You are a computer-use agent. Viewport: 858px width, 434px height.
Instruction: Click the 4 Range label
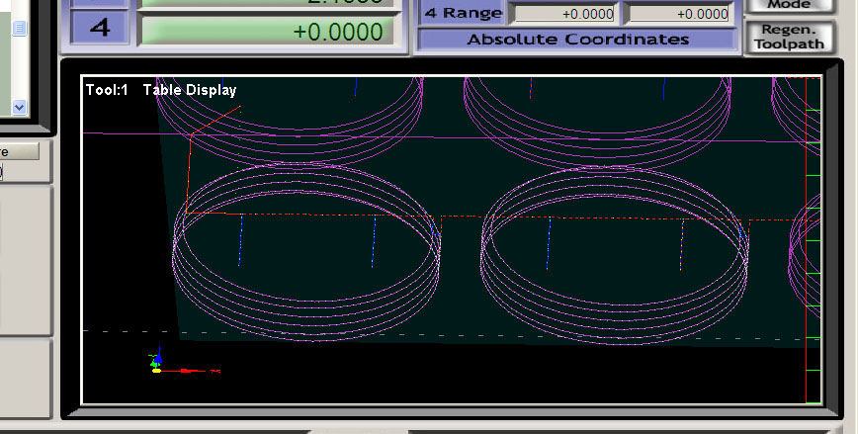(x=464, y=13)
